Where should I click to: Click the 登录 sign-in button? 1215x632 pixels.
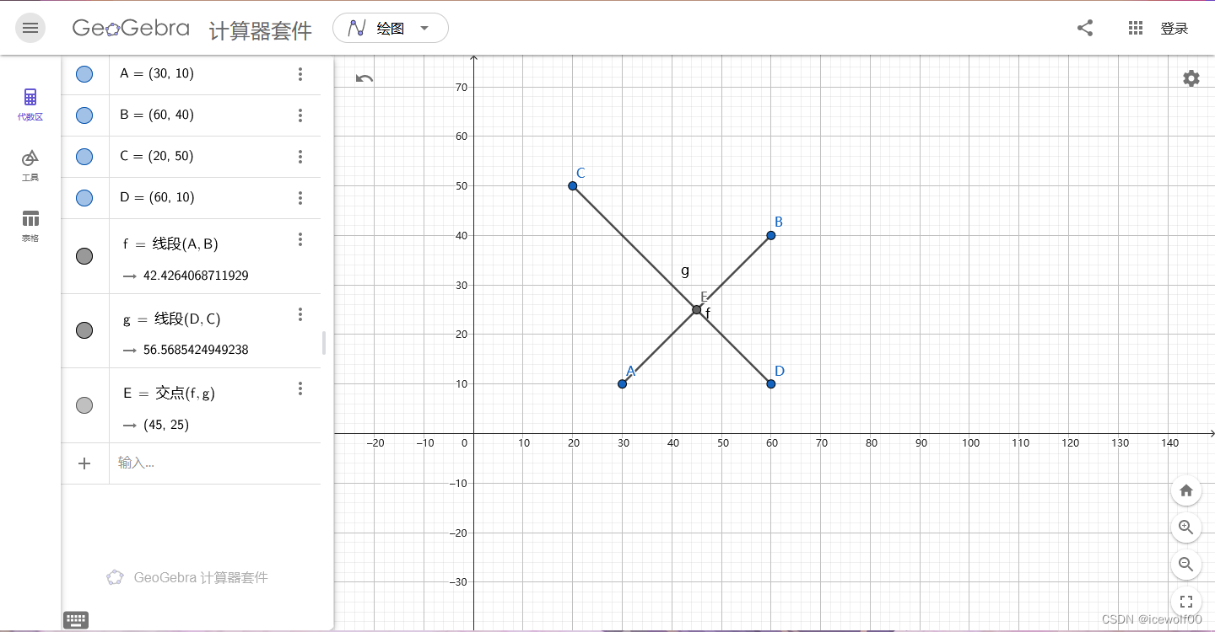pyautogui.click(x=1174, y=29)
